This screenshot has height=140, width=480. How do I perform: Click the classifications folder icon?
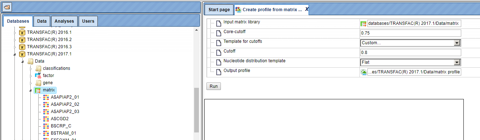(38, 68)
